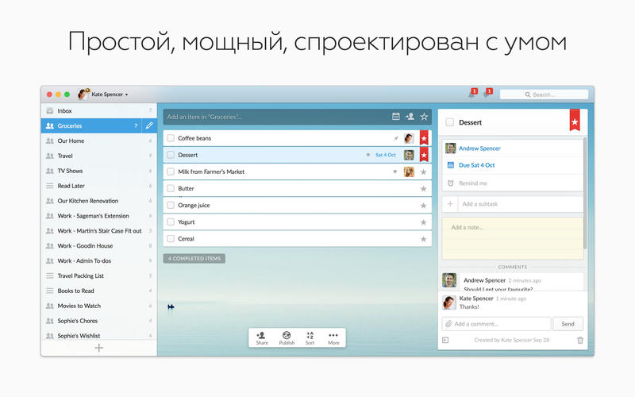The image size is (635, 397).
Task: Click pencil edit icon on Groceries list
Action: [x=148, y=125]
